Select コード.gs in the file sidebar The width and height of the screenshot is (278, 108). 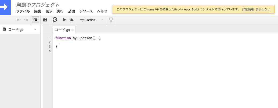pos(16,29)
